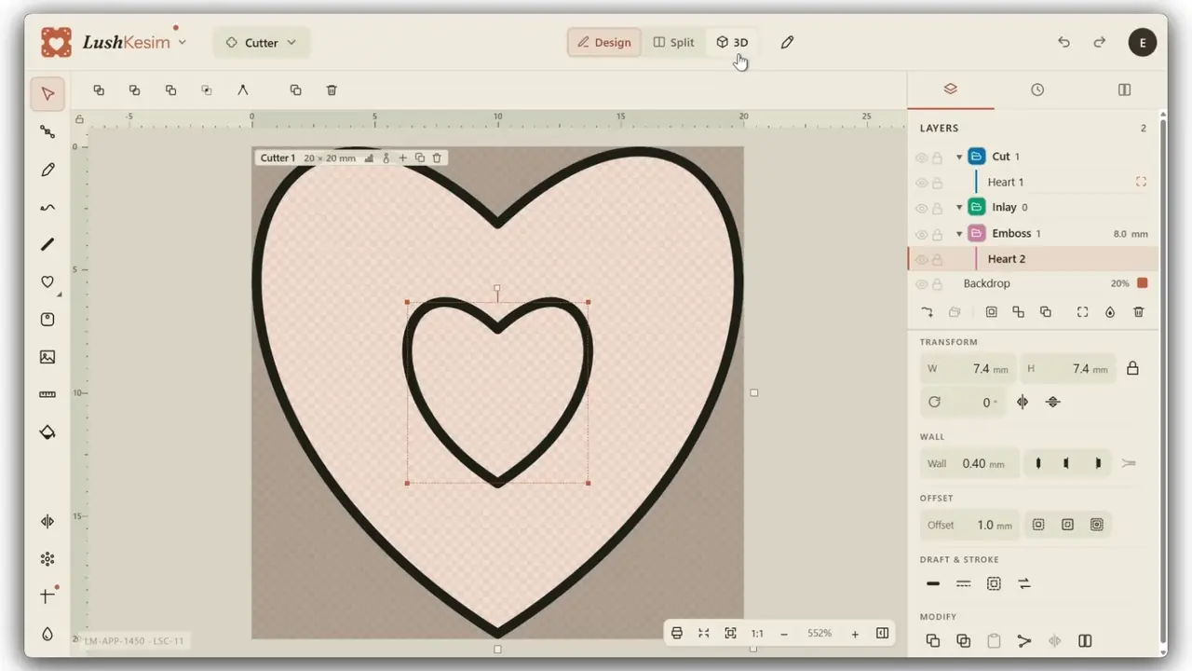The width and height of the screenshot is (1192, 671).
Task: Click the Offset value input field
Action: click(x=969, y=525)
